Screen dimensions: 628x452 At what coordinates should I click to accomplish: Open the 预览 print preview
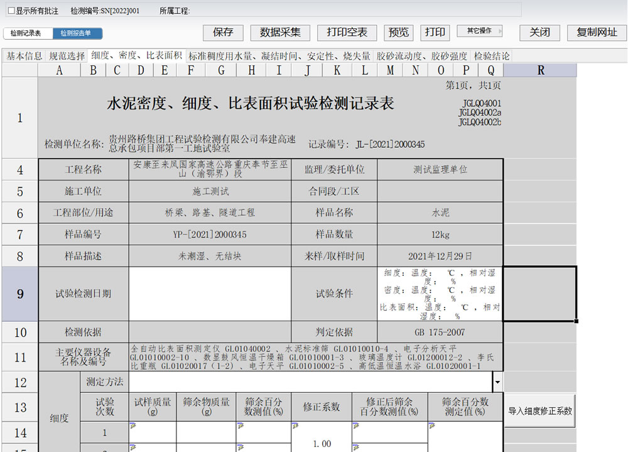click(x=398, y=33)
